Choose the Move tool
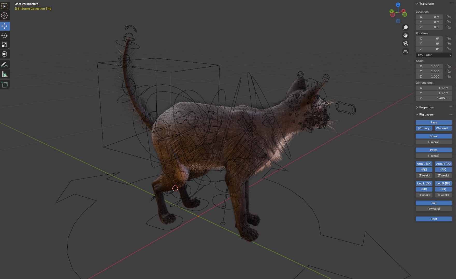 [x=5, y=26]
